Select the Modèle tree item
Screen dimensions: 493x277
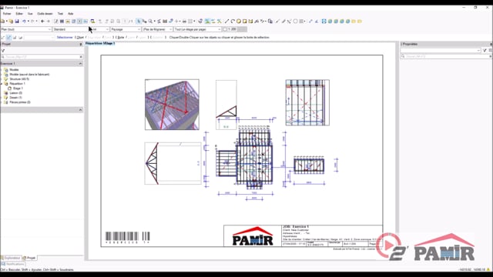point(14,70)
